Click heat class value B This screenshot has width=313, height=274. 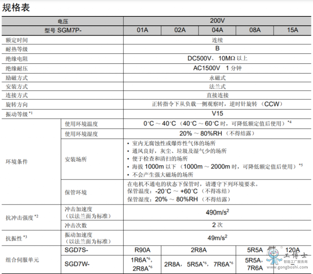coord(217,48)
